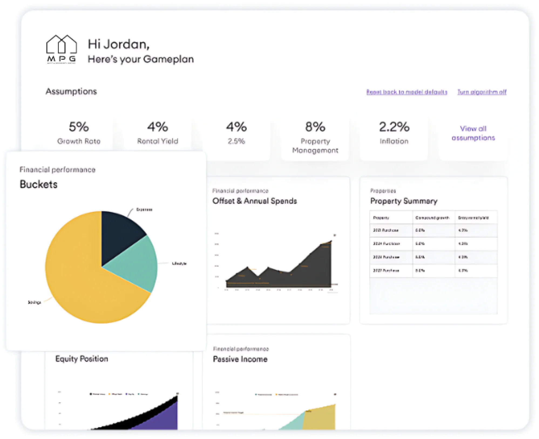Open the Equity Position chart menu icon
539x439 pixels.
click(x=178, y=394)
